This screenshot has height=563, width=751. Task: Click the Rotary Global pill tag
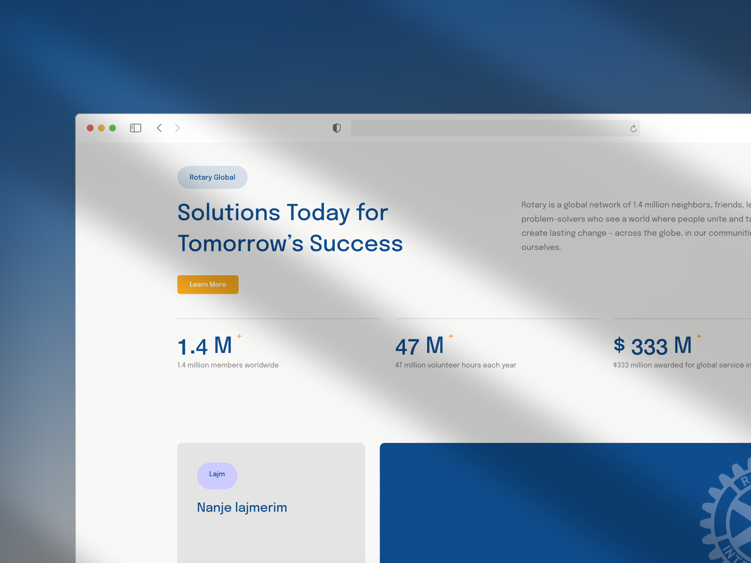click(212, 177)
